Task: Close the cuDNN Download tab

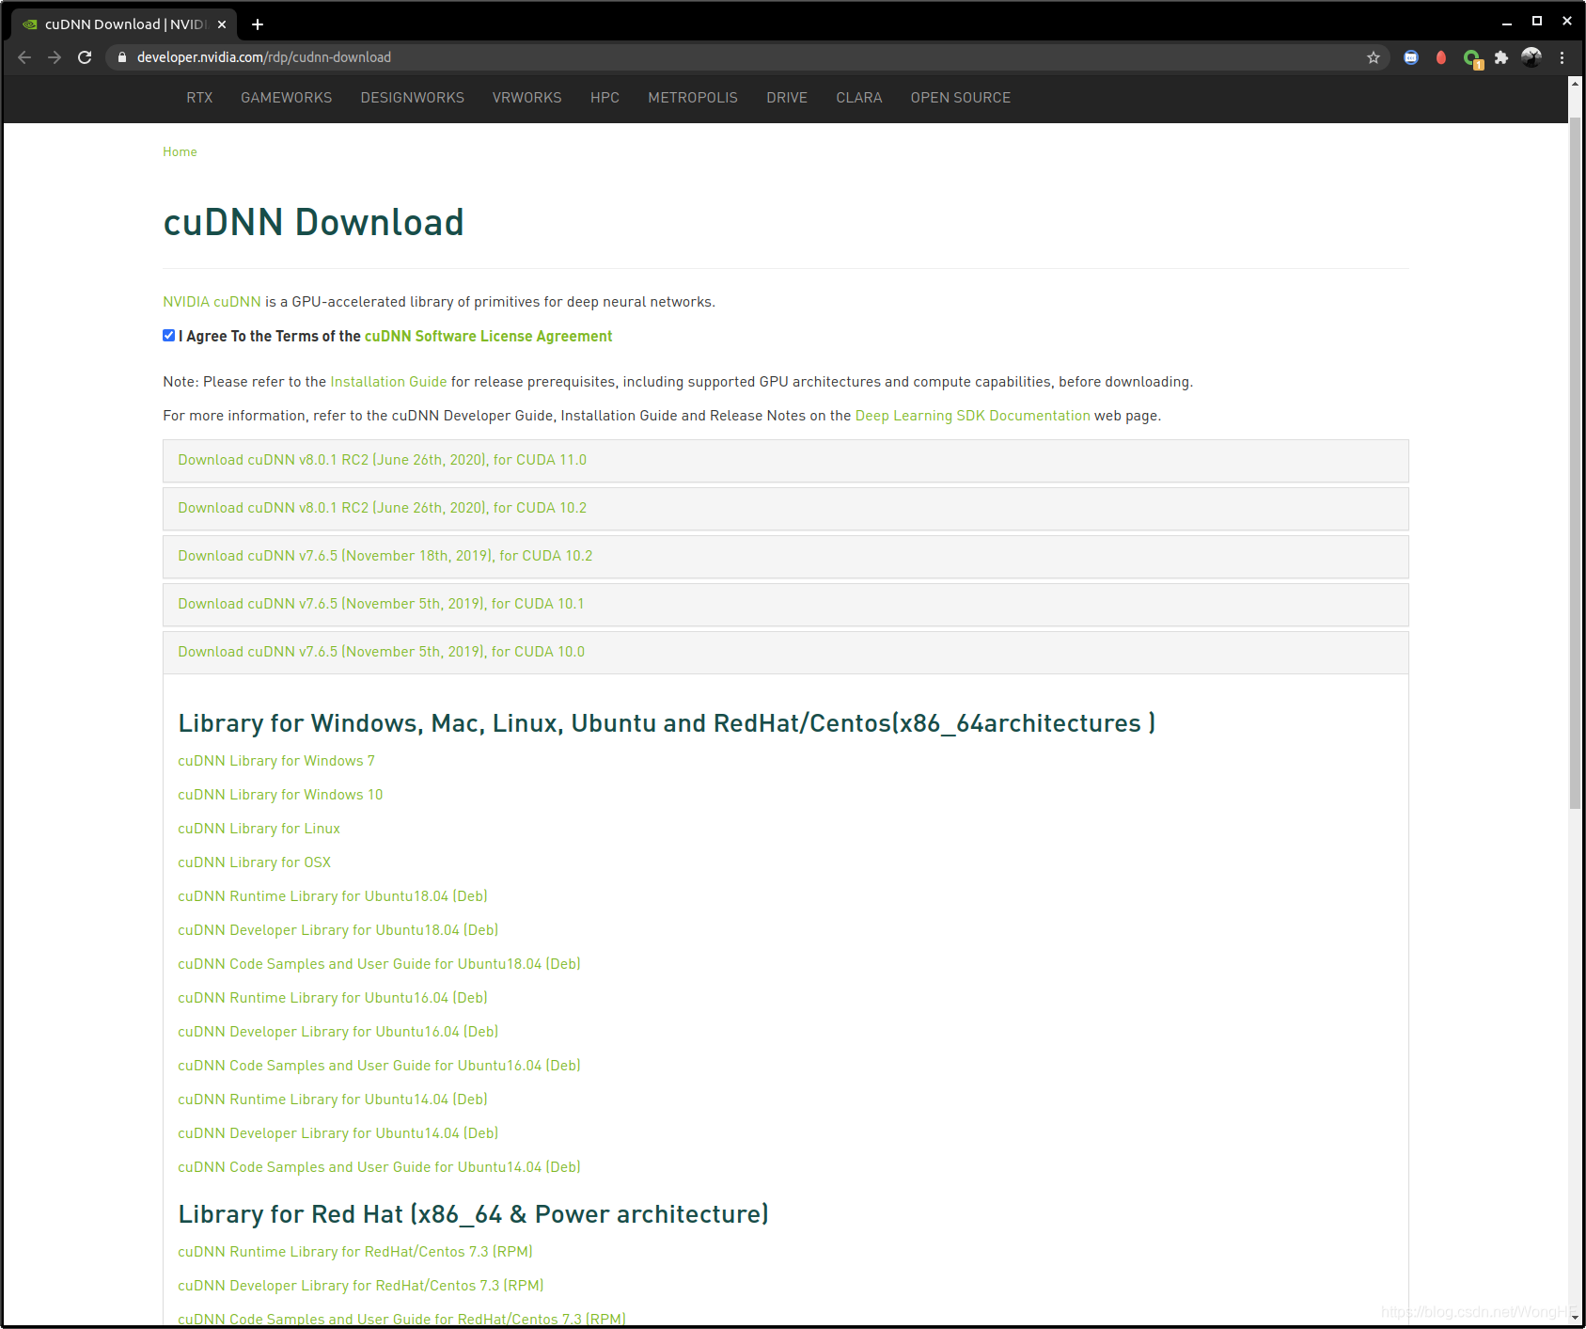Action: 222,24
